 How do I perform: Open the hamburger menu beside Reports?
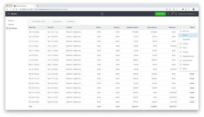point(8,14)
